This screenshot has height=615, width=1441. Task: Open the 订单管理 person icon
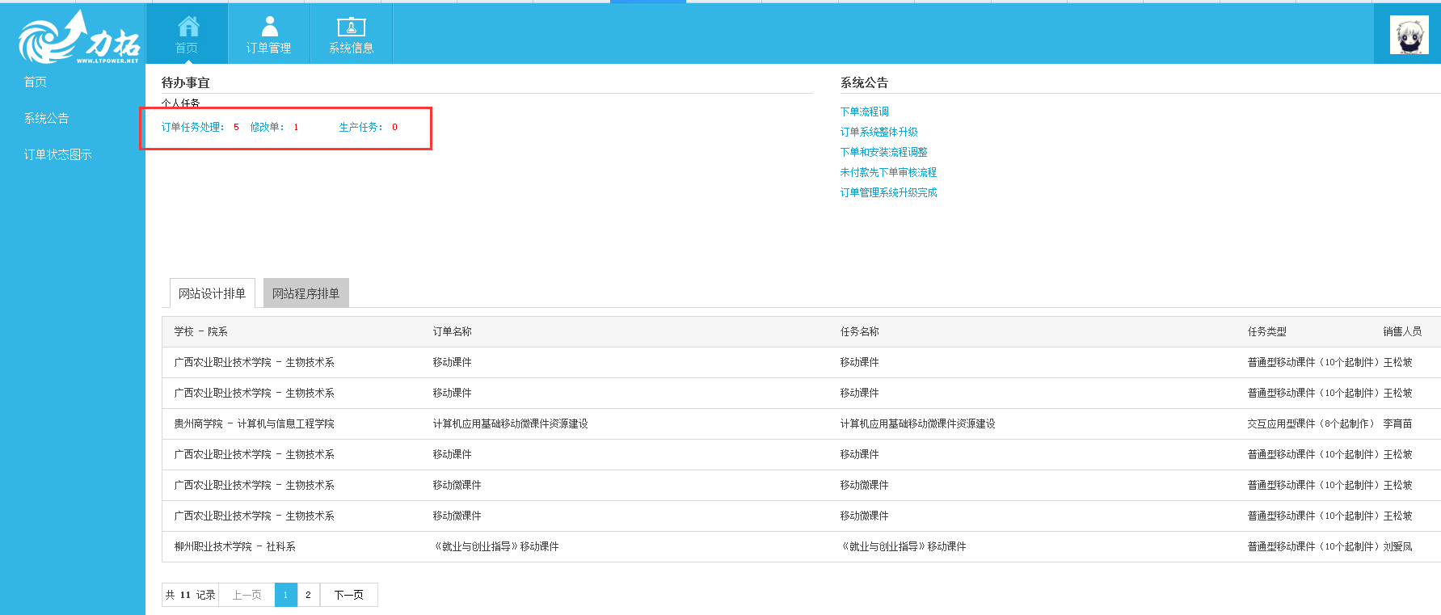pyautogui.click(x=269, y=27)
